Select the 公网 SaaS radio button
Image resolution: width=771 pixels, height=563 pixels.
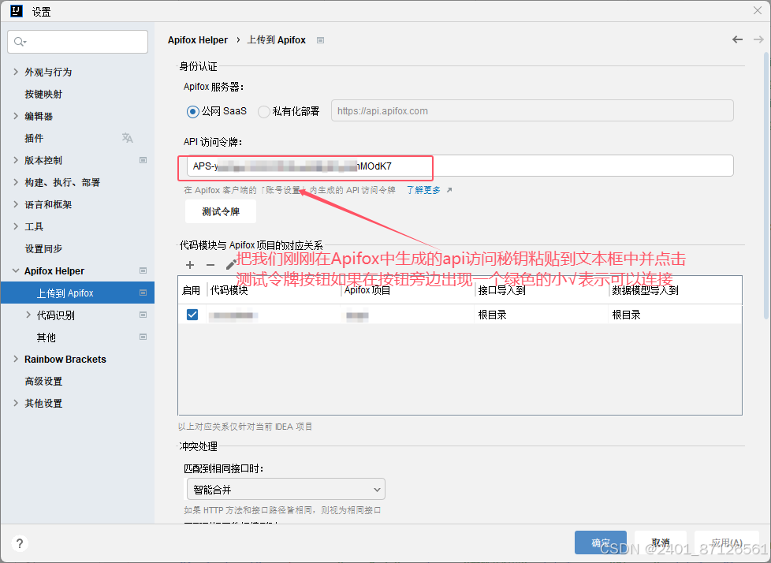tap(192, 112)
